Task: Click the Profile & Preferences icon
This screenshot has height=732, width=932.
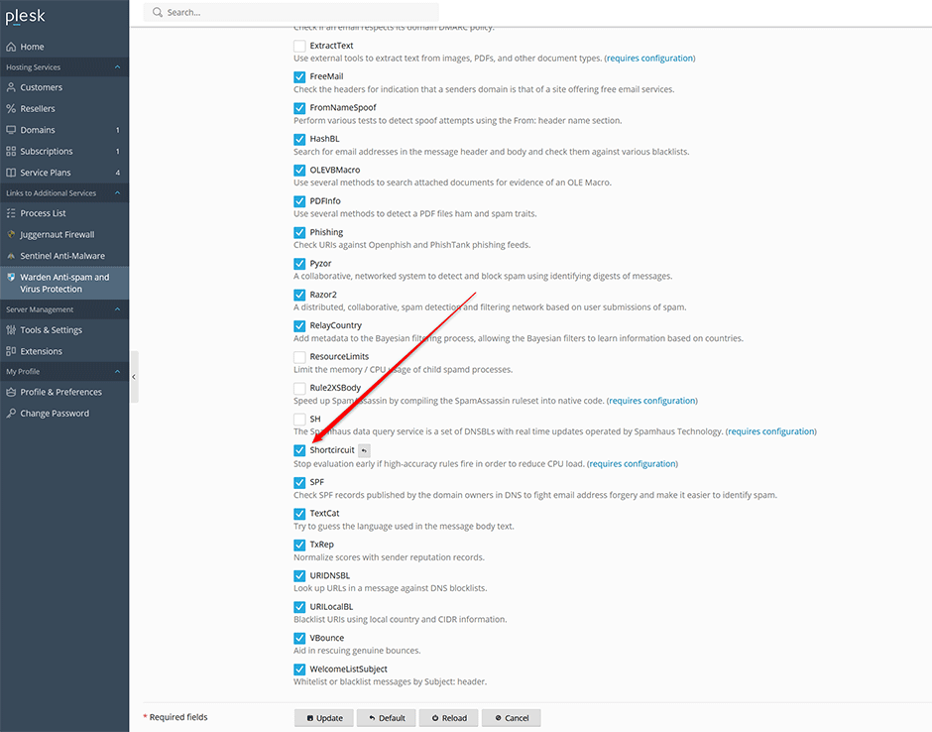Action: pyautogui.click(x=11, y=392)
